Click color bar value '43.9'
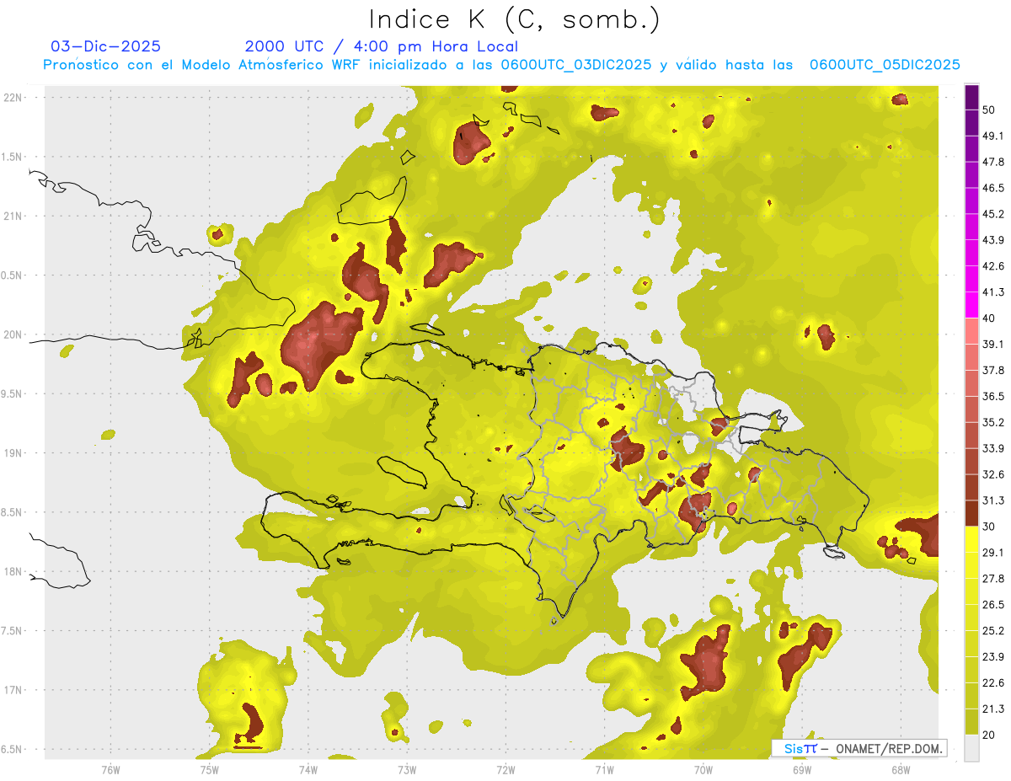 (993, 240)
